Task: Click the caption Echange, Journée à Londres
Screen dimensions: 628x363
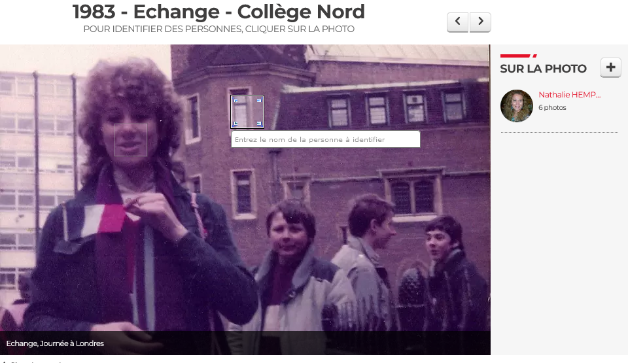Action: [x=55, y=343]
